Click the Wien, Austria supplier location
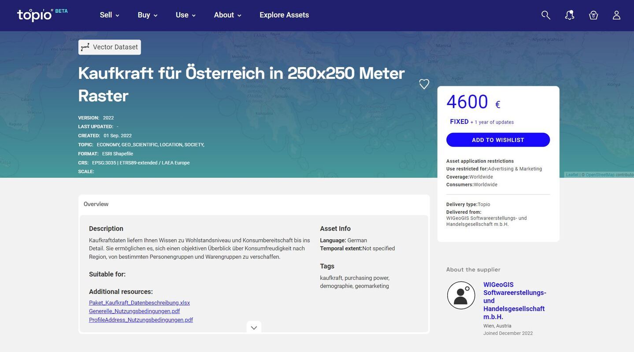The width and height of the screenshot is (634, 352). (497, 326)
